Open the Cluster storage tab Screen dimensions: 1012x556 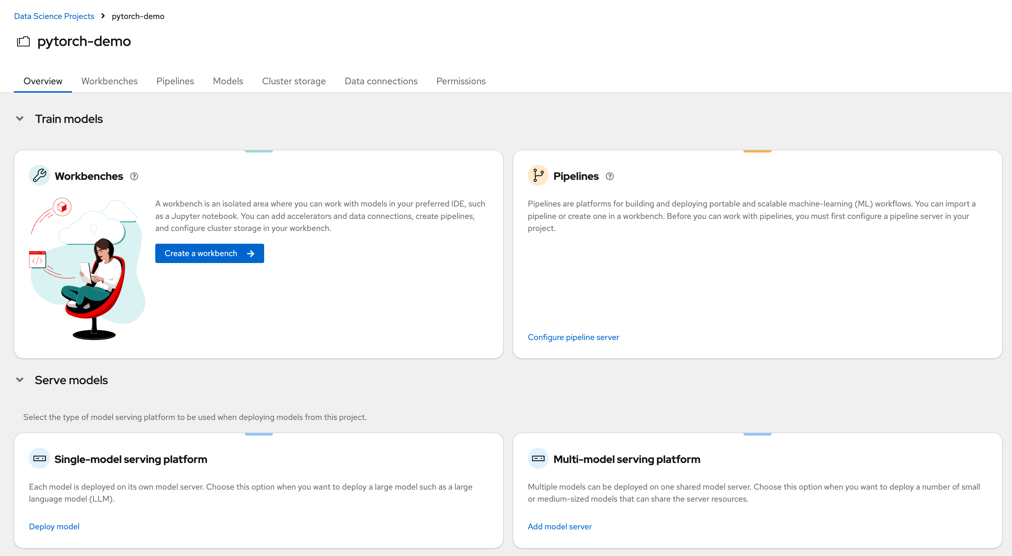click(x=294, y=81)
